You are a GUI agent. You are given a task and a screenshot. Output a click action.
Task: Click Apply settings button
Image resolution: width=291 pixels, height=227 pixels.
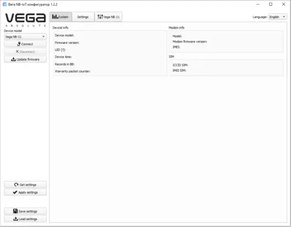25,192
